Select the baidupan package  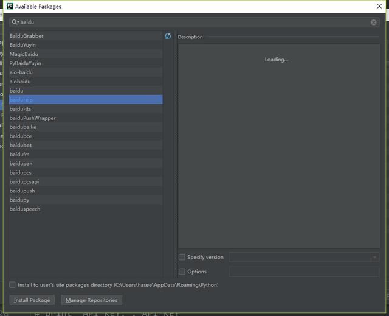[86, 163]
